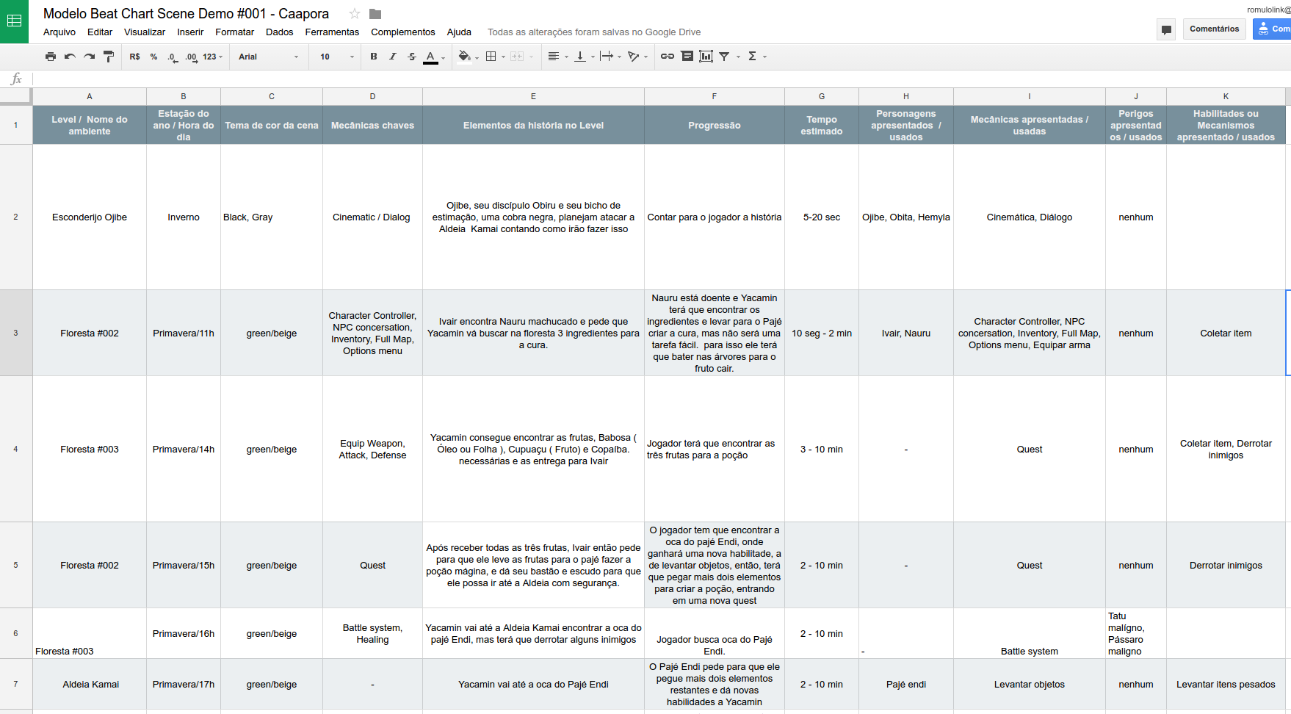Select cell Aldeia Kamai
This screenshot has height=714, width=1291.
coord(90,685)
